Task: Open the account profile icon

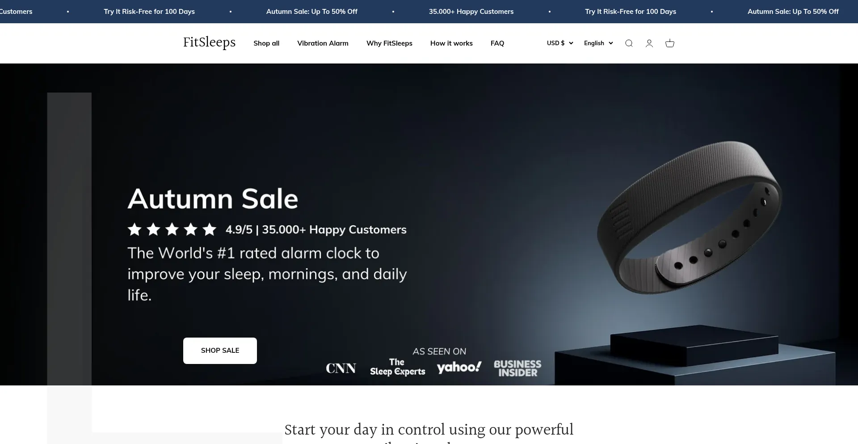Action: pyautogui.click(x=649, y=43)
